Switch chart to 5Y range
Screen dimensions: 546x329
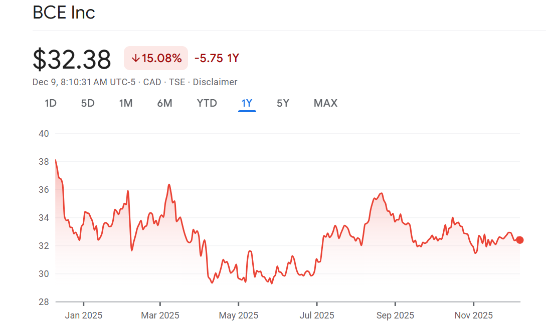pyautogui.click(x=283, y=103)
